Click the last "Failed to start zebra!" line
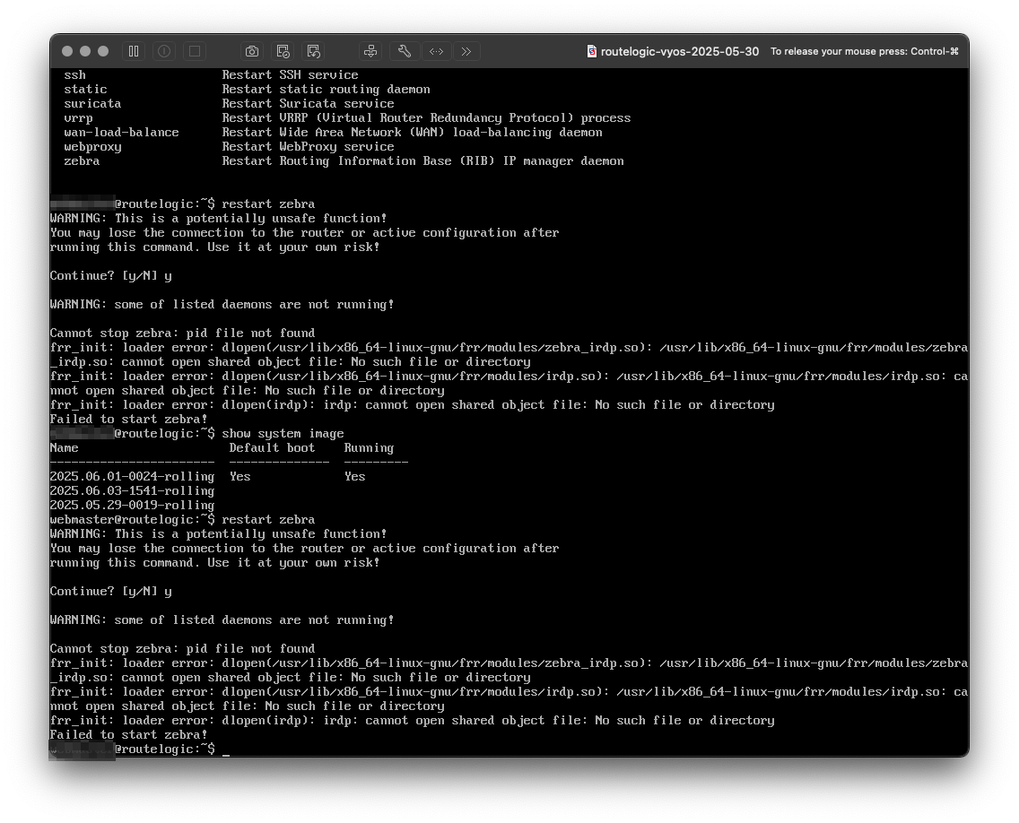 pyautogui.click(x=128, y=734)
